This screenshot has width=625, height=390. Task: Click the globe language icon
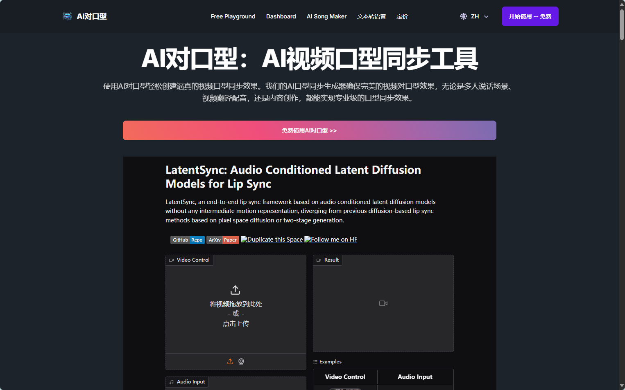[x=464, y=16]
